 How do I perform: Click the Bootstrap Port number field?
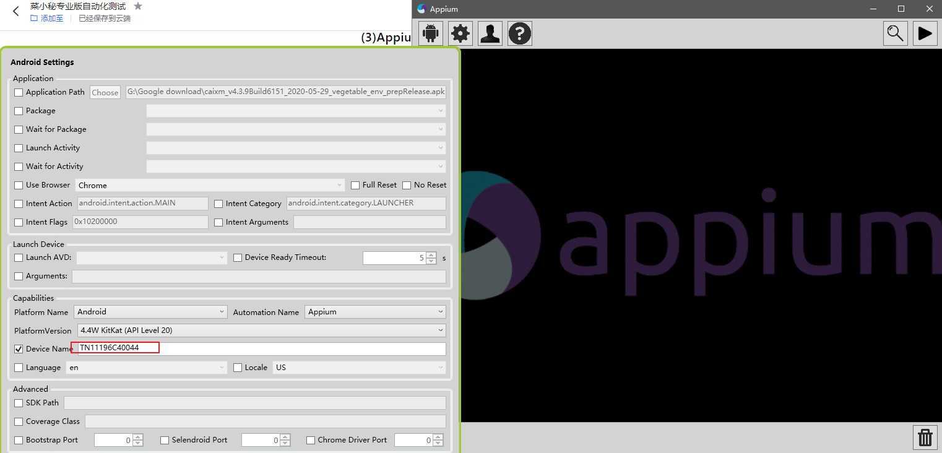coord(113,440)
